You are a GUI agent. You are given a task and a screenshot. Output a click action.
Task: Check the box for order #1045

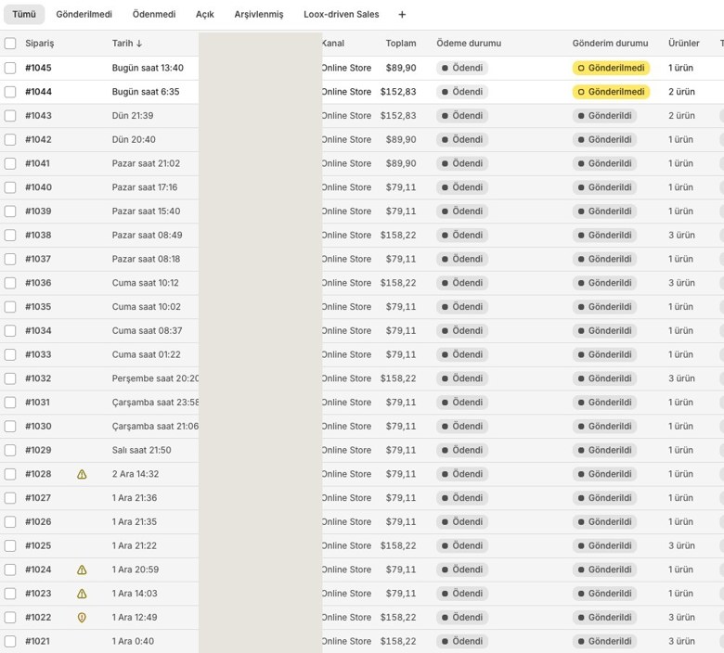[10, 68]
